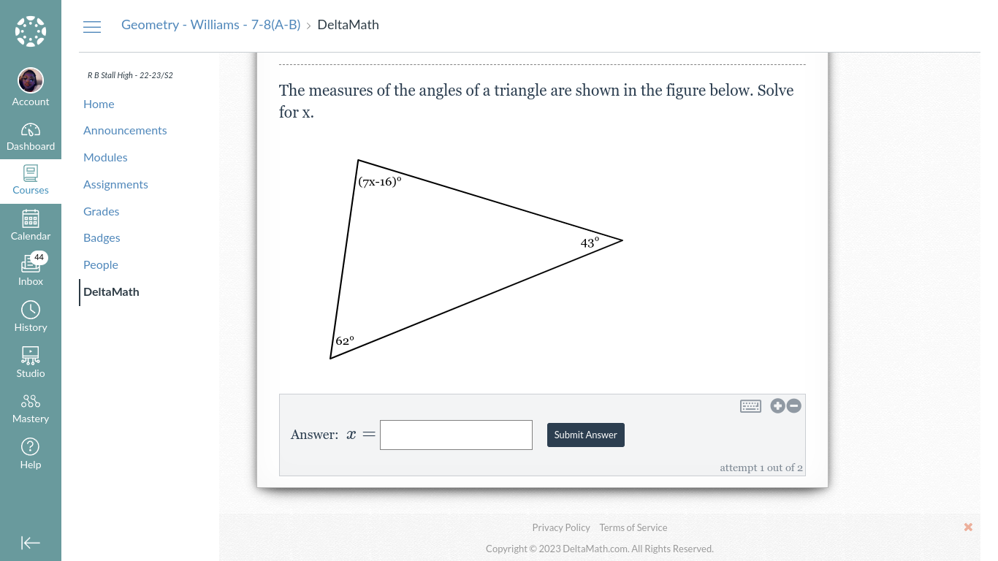
Task: Open the Canvas home logo
Action: pos(31,31)
